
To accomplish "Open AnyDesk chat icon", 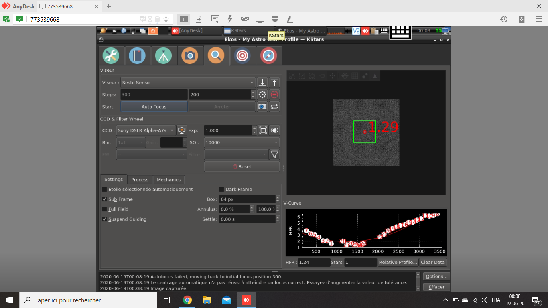I will tap(215, 19).
